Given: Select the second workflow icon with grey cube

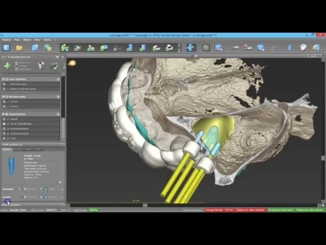Looking at the screenshot, I should pos(78,48).
